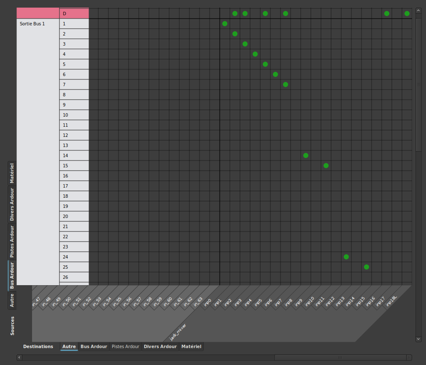Image resolution: width=426 pixels, height=365 pixels.
Task: Open the vertical Autre sources tab
Action: pos(12,300)
